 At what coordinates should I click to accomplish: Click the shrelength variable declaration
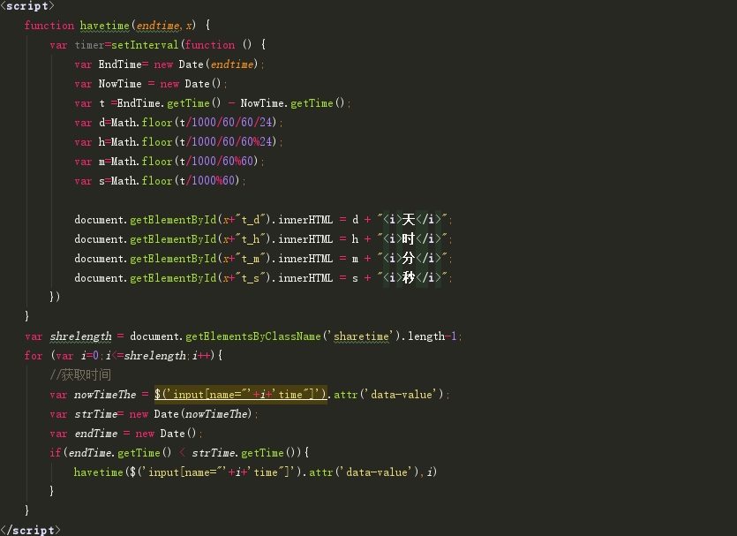click(80, 336)
